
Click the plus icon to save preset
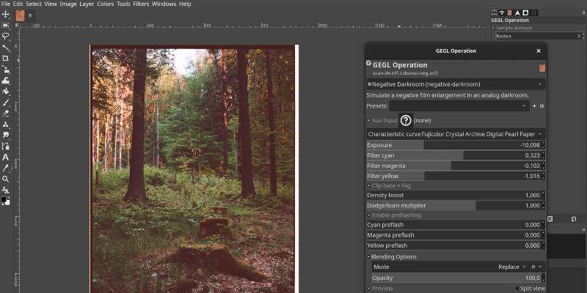pyautogui.click(x=534, y=106)
